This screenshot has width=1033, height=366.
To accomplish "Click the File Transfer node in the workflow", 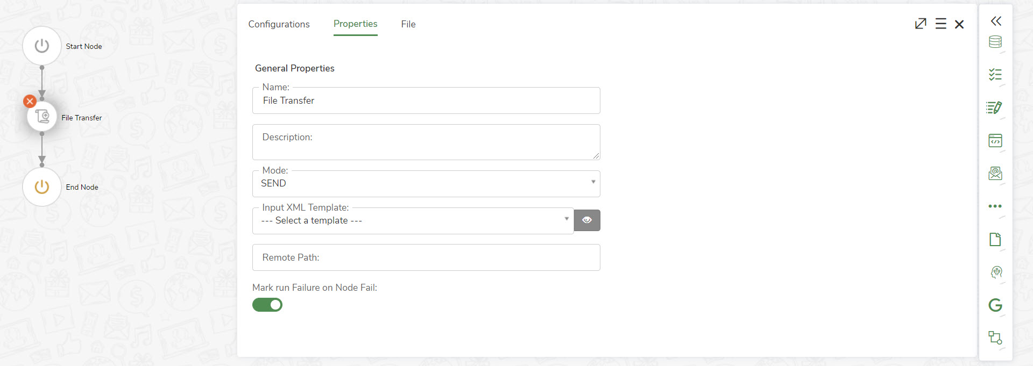I will 42,116.
